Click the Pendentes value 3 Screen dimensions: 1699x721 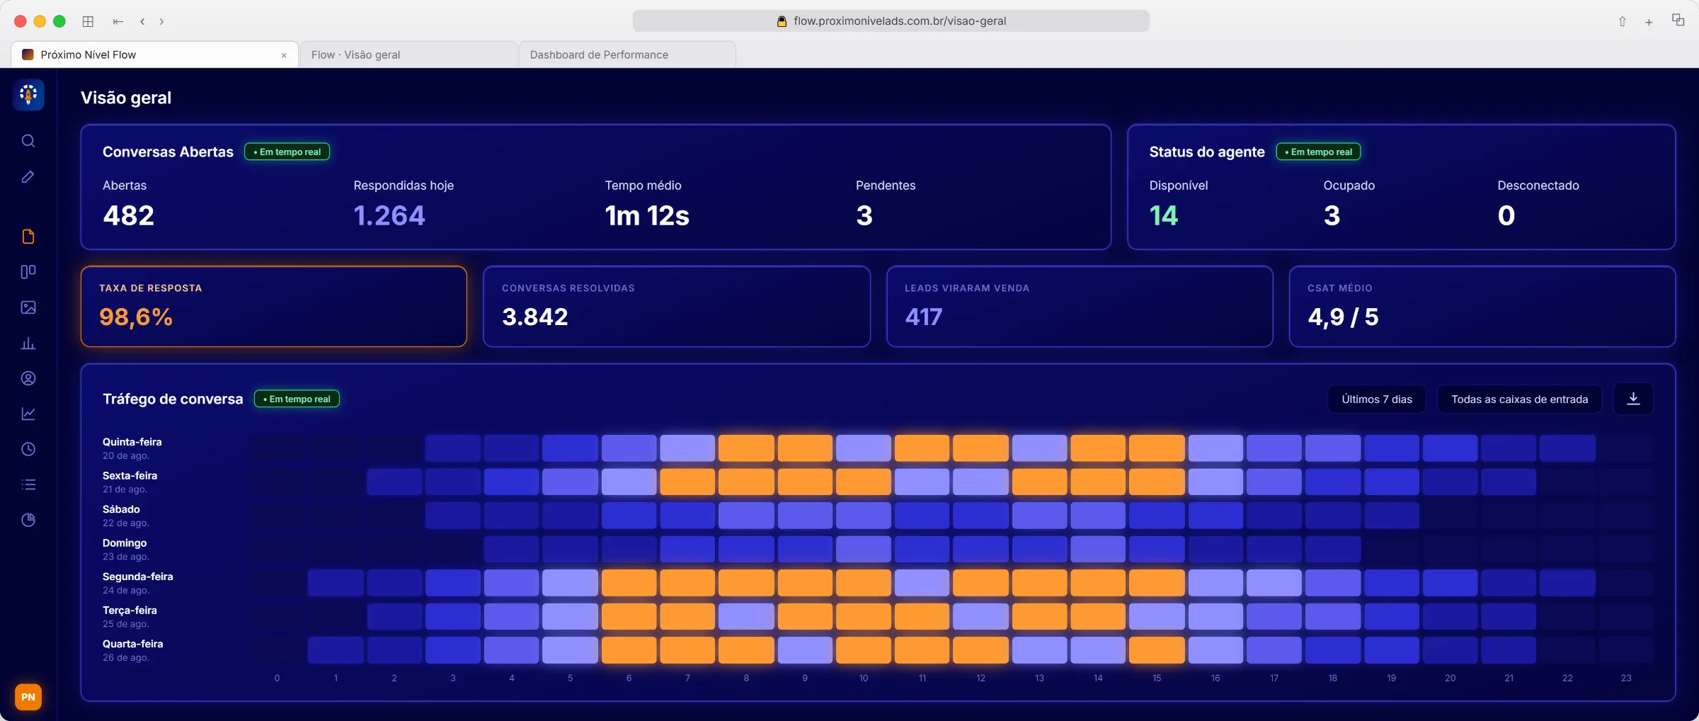[x=864, y=215]
